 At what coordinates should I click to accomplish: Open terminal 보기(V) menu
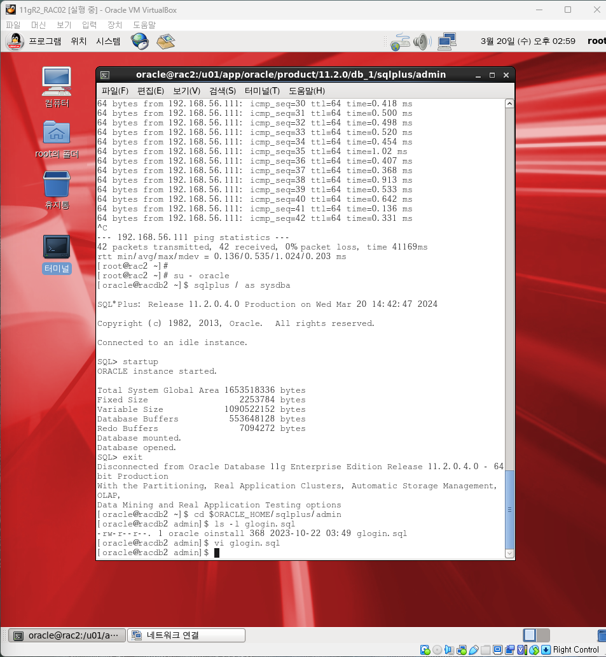[x=187, y=91]
